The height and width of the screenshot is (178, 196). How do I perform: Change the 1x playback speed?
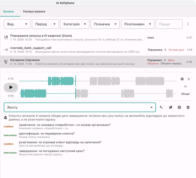[x=185, y=86]
